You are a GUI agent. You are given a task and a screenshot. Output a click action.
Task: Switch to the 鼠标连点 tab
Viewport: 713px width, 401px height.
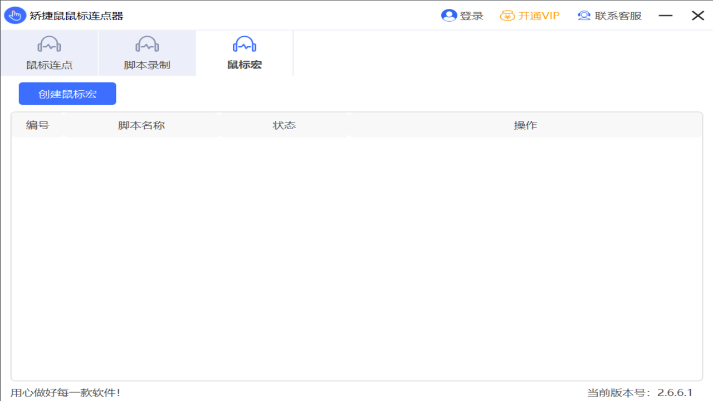click(x=49, y=64)
